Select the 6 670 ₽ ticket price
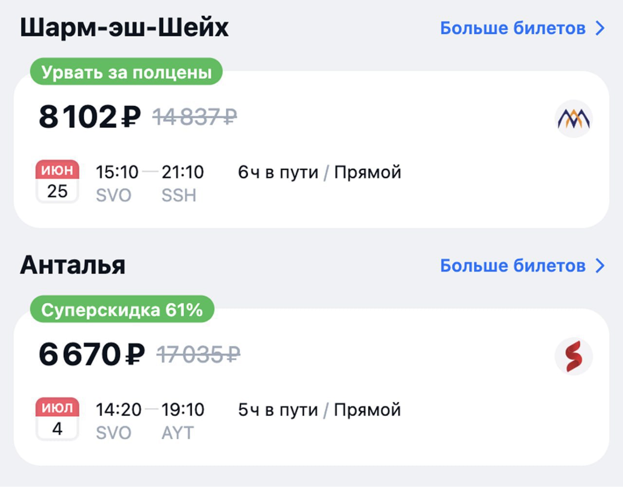The image size is (623, 487). coord(92,354)
